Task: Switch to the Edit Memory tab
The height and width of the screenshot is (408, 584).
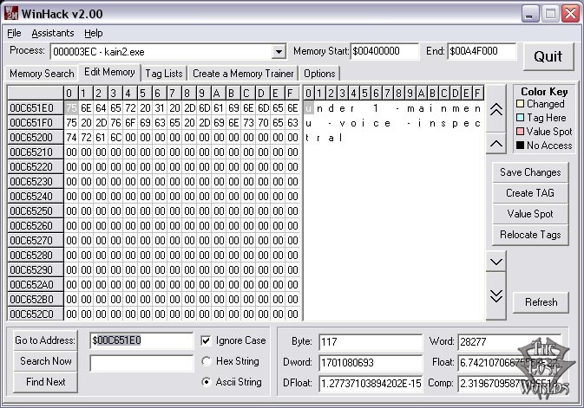Action: pyautogui.click(x=109, y=72)
